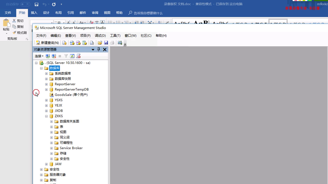328x184 pixels.
Task: Open the 文件 tab in Word
Action: tap(8, 13)
